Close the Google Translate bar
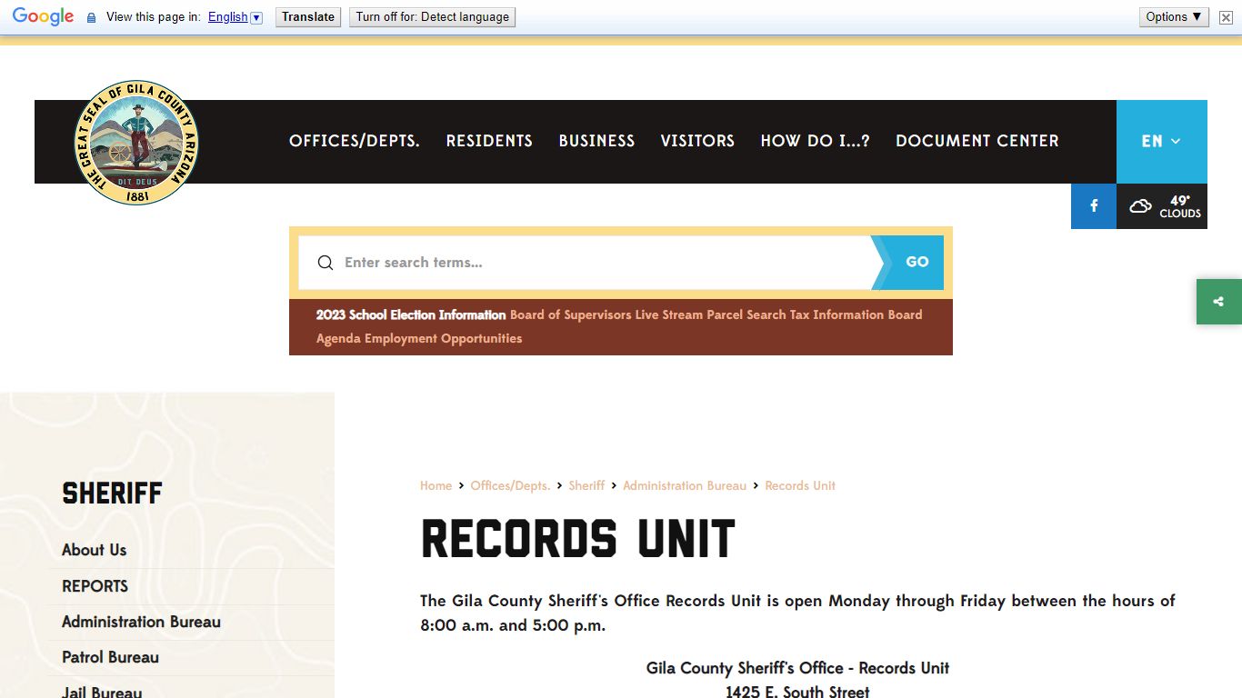 click(1226, 17)
